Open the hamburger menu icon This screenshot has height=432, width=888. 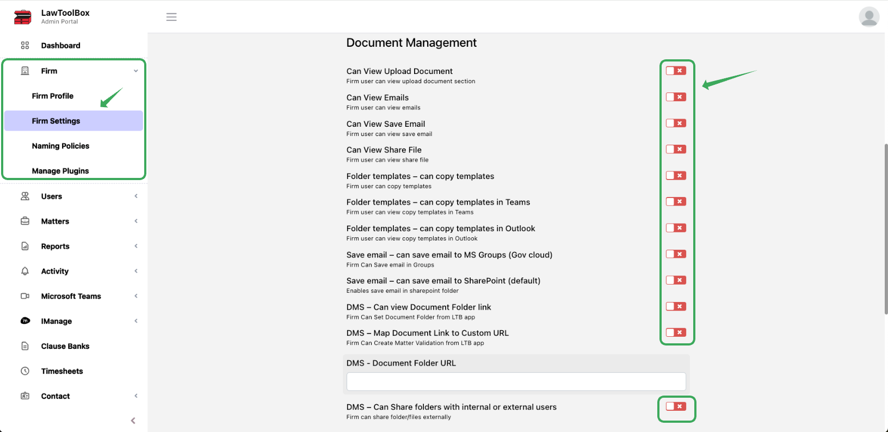tap(171, 17)
